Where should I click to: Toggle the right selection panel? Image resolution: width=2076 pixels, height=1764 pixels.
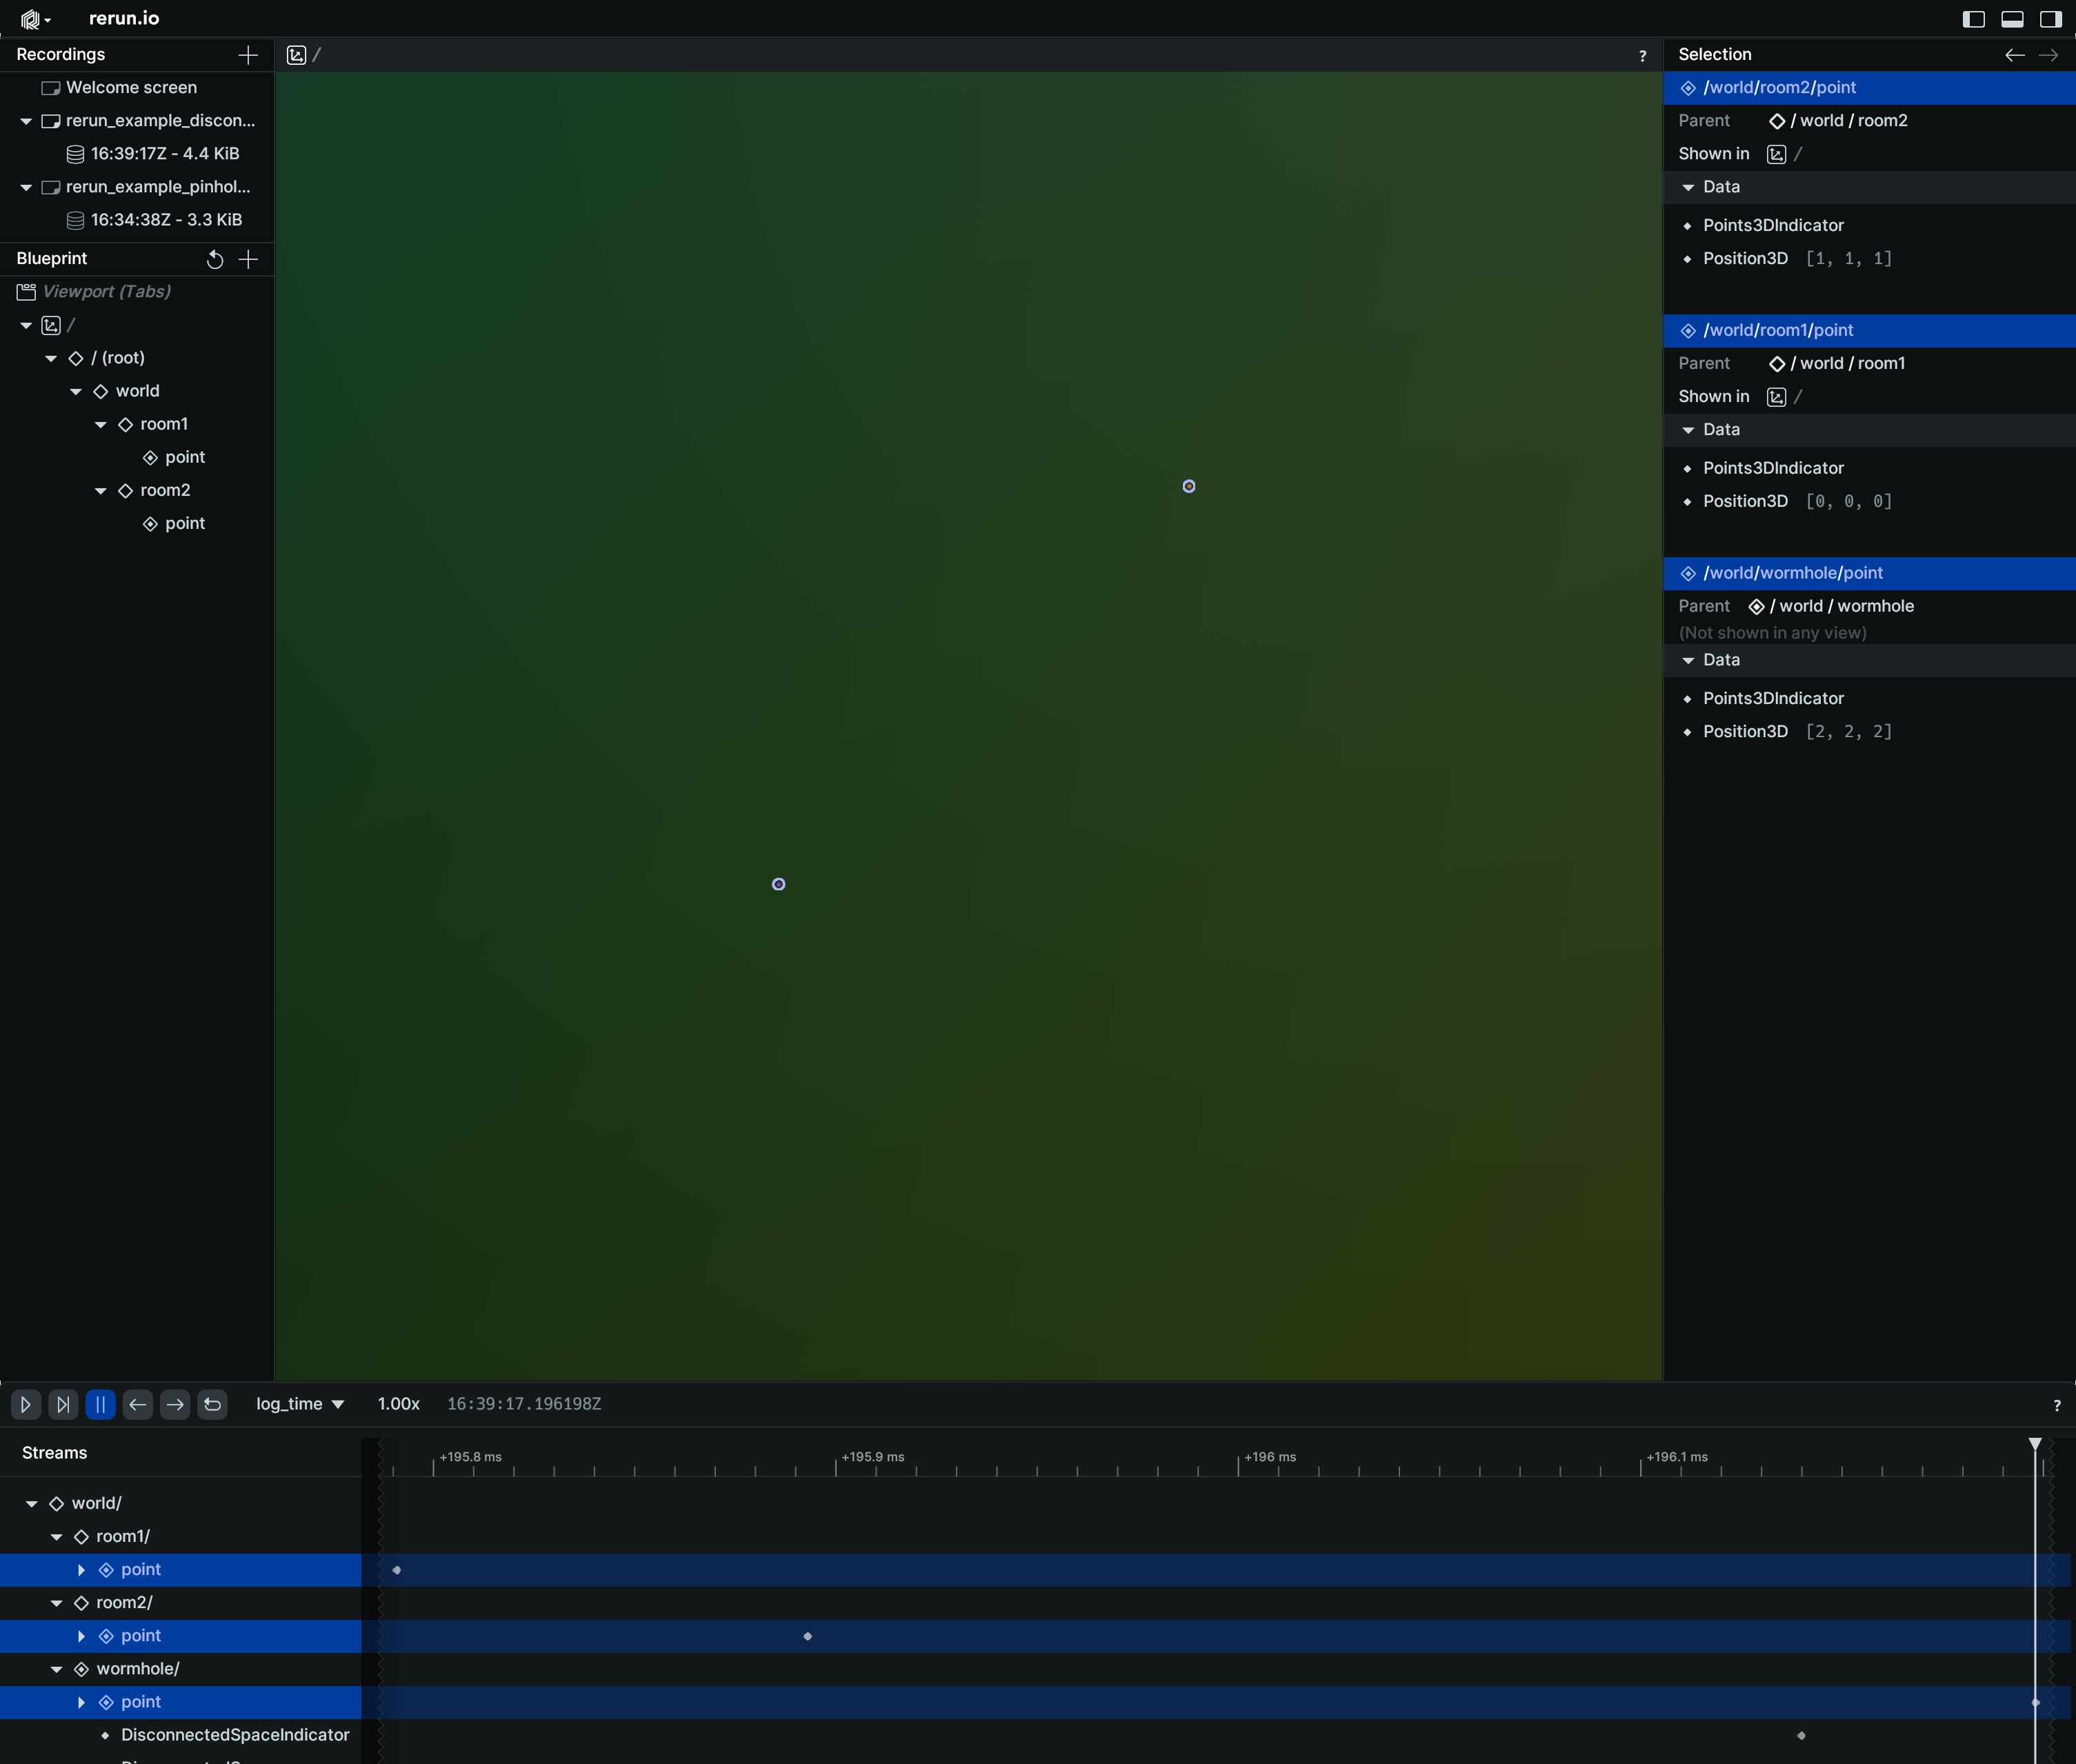(2050, 19)
